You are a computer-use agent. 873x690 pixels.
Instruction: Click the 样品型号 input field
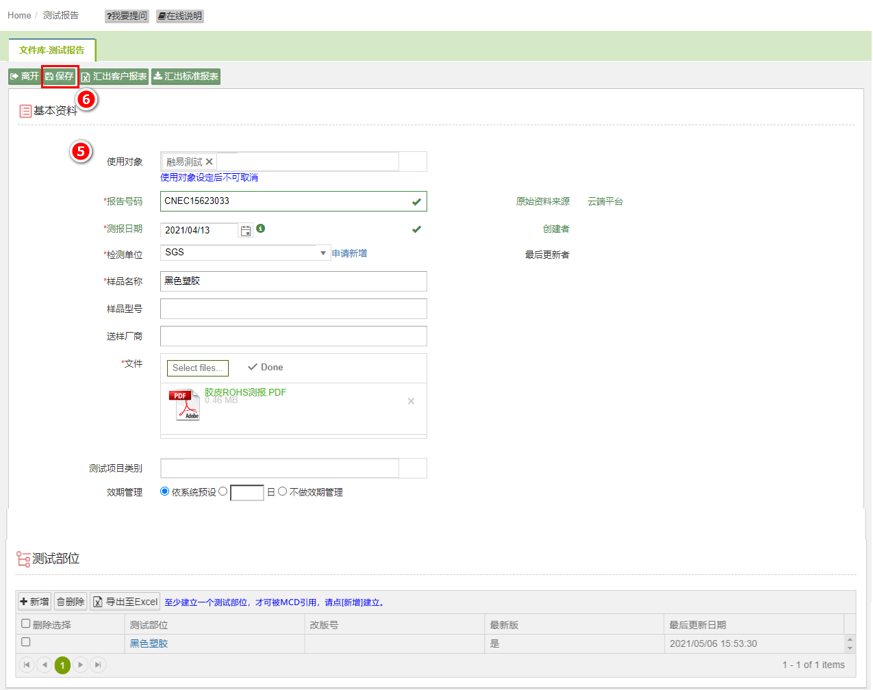point(293,309)
